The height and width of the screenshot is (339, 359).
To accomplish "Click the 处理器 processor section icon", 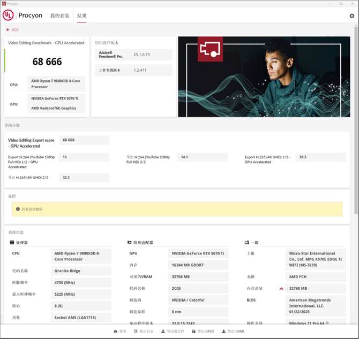I will pyautogui.click(x=12, y=243).
